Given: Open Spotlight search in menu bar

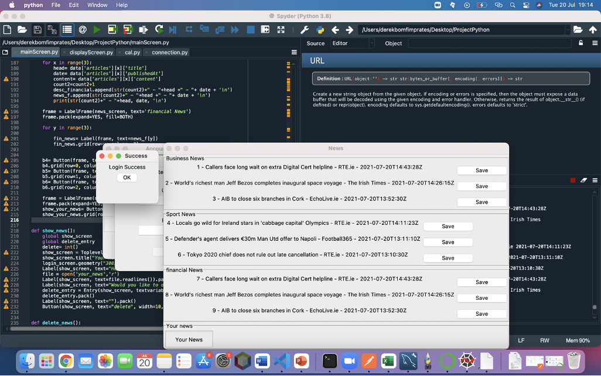Looking at the screenshot, I should [513, 5].
